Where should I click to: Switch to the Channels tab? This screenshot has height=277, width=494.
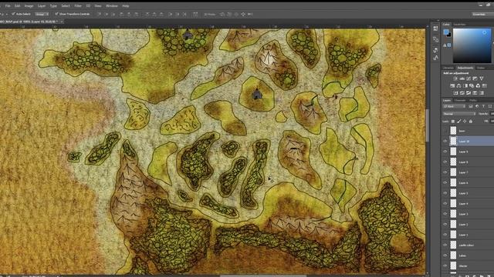click(x=460, y=100)
